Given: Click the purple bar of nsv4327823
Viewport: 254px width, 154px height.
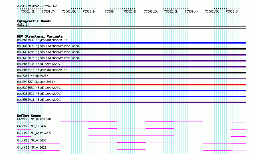Looking at the screenshot, I should (131, 61).
